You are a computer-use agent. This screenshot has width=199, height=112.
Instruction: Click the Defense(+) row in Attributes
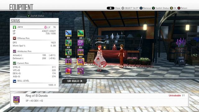pyautogui.click(x=34, y=58)
